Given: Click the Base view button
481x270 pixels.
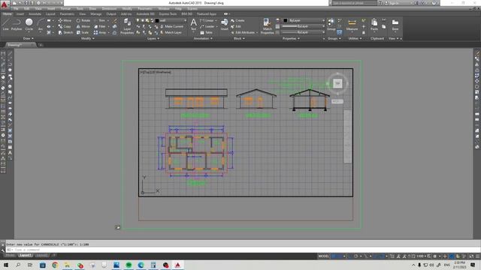Looking at the screenshot, I should click(x=395, y=25).
